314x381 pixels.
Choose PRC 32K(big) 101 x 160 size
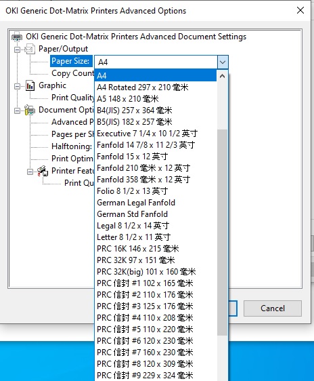pyautogui.click(x=156, y=272)
